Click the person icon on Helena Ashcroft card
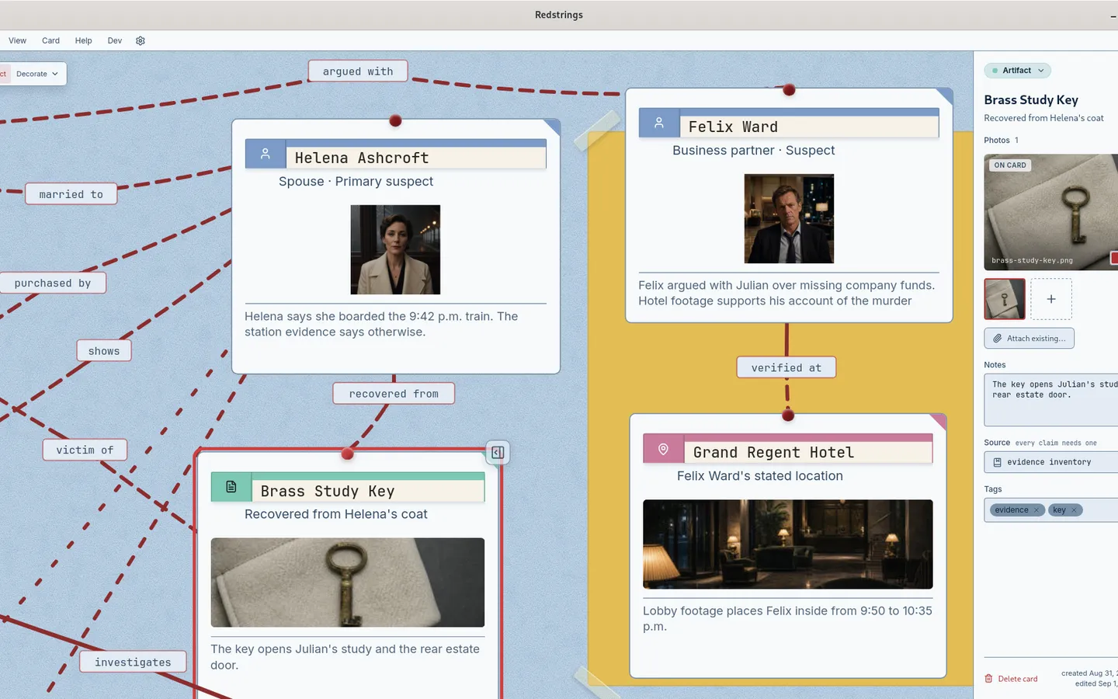 tap(266, 155)
